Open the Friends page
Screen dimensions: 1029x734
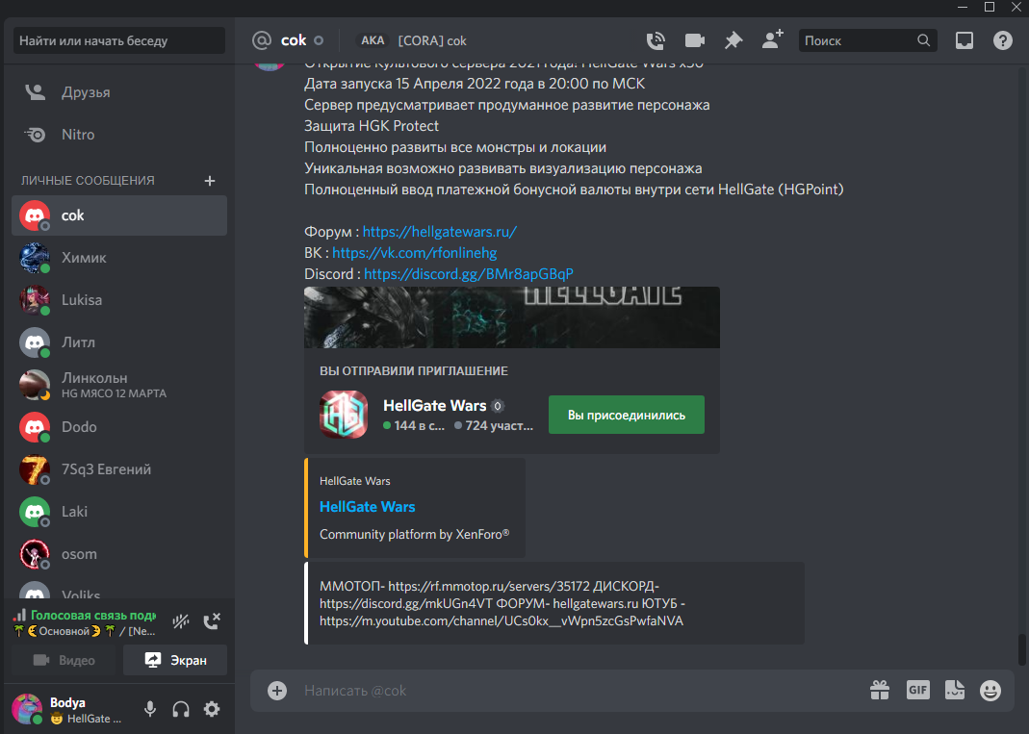(x=119, y=92)
